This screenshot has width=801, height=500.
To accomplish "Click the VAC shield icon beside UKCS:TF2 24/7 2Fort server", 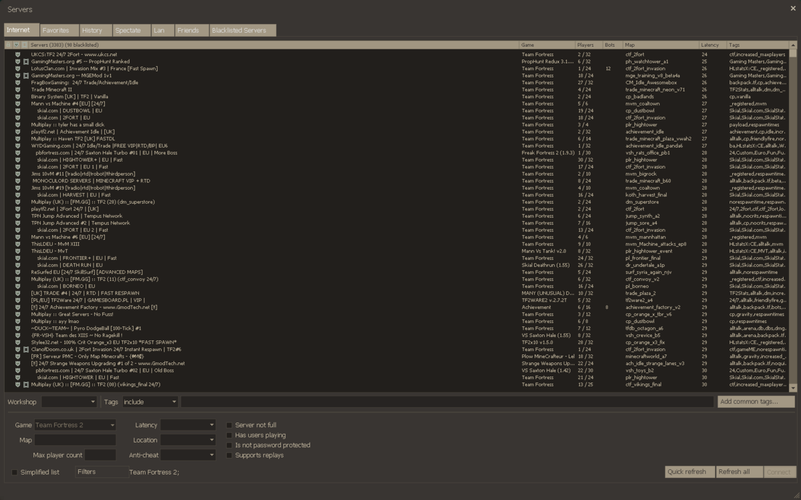I will 18,55.
